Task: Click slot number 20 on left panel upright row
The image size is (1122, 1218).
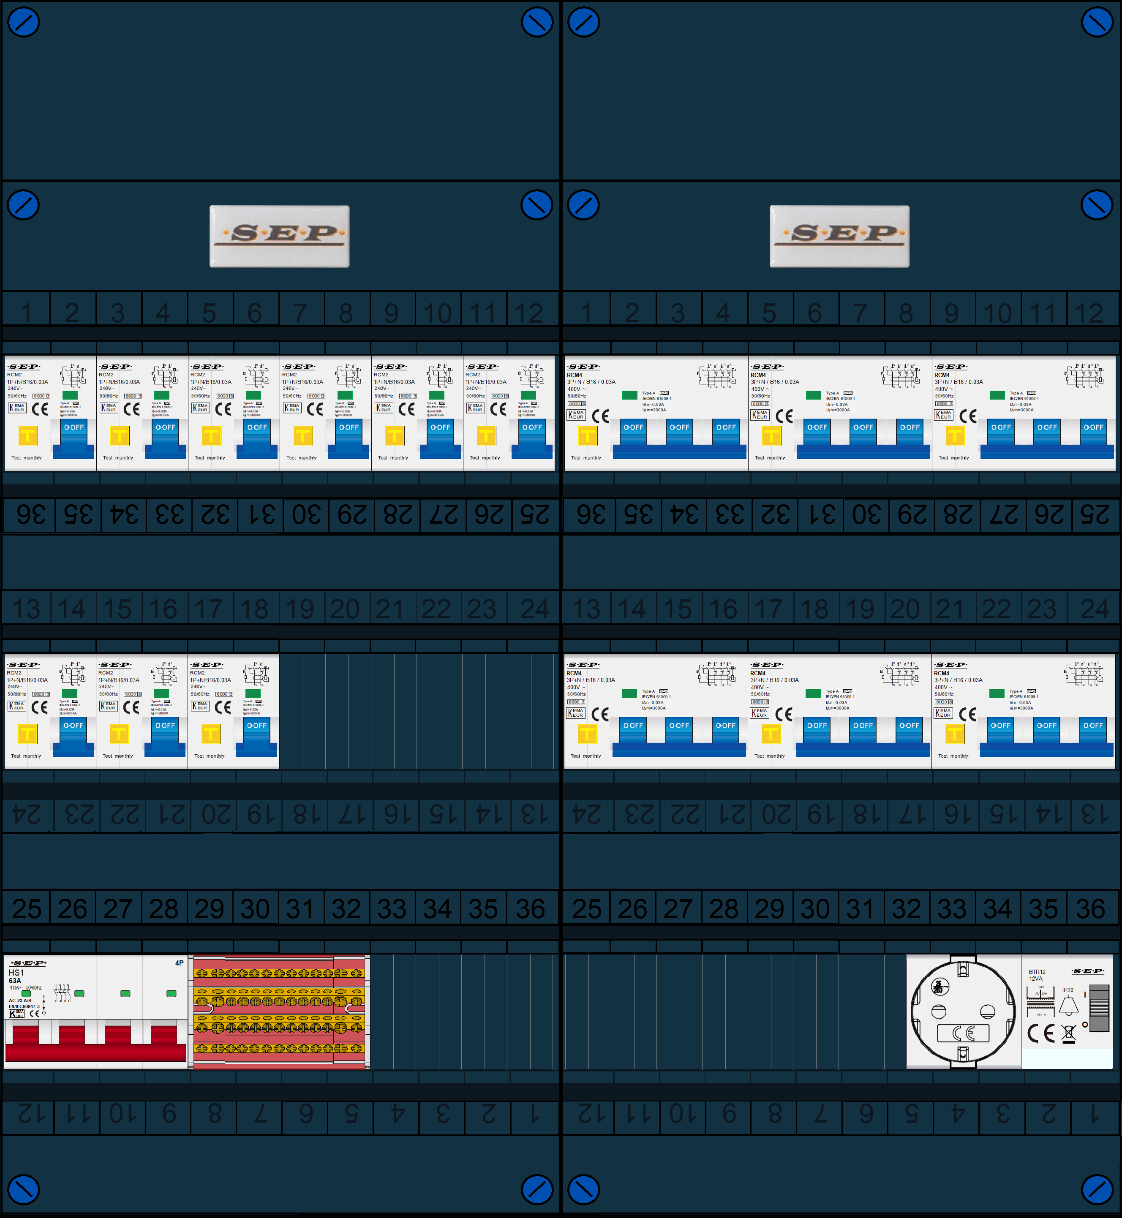Action: 345,609
